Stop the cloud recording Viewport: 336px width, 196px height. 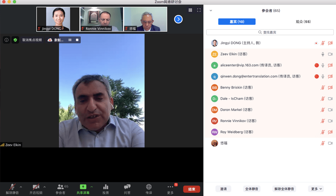(x=77, y=40)
